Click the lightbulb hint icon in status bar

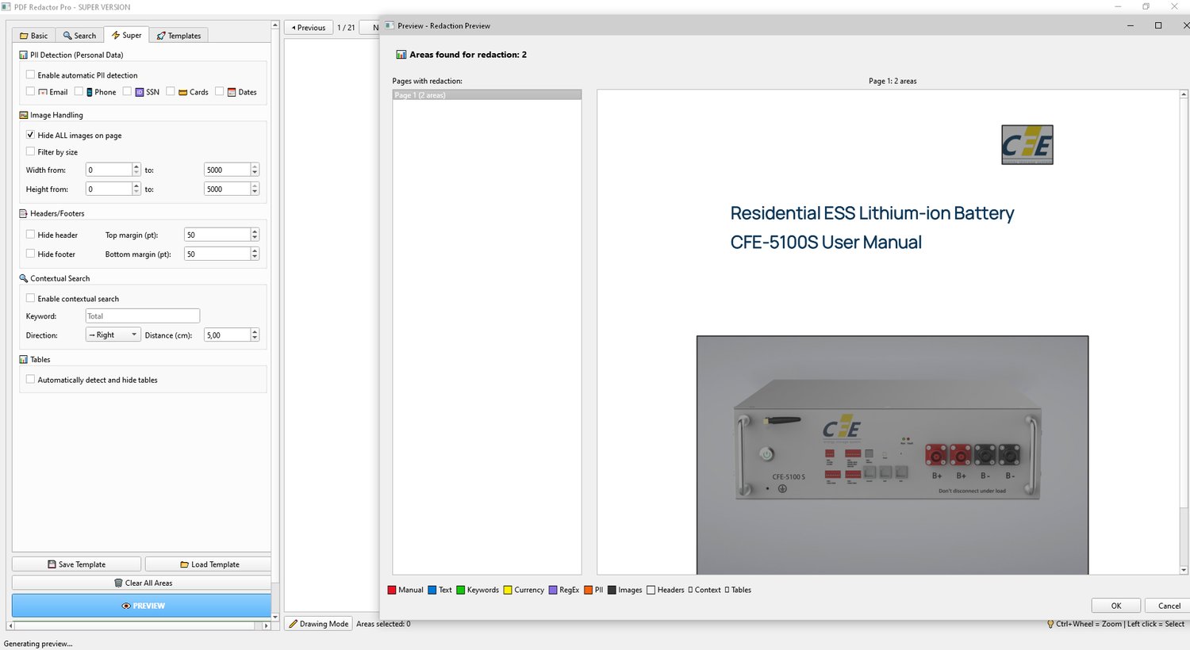1050,624
